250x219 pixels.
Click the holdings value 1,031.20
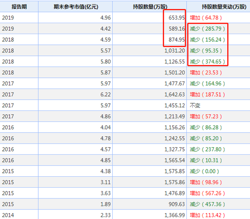[175, 51]
